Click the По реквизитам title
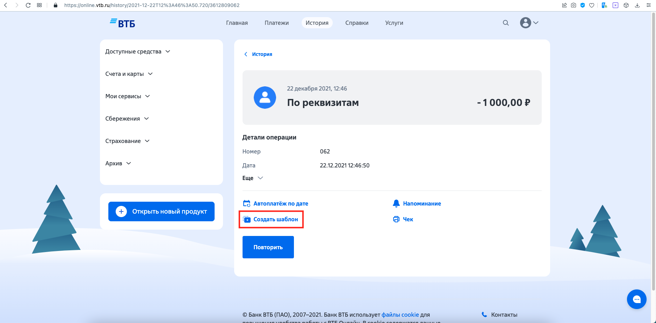This screenshot has height=323, width=656. pyautogui.click(x=323, y=102)
